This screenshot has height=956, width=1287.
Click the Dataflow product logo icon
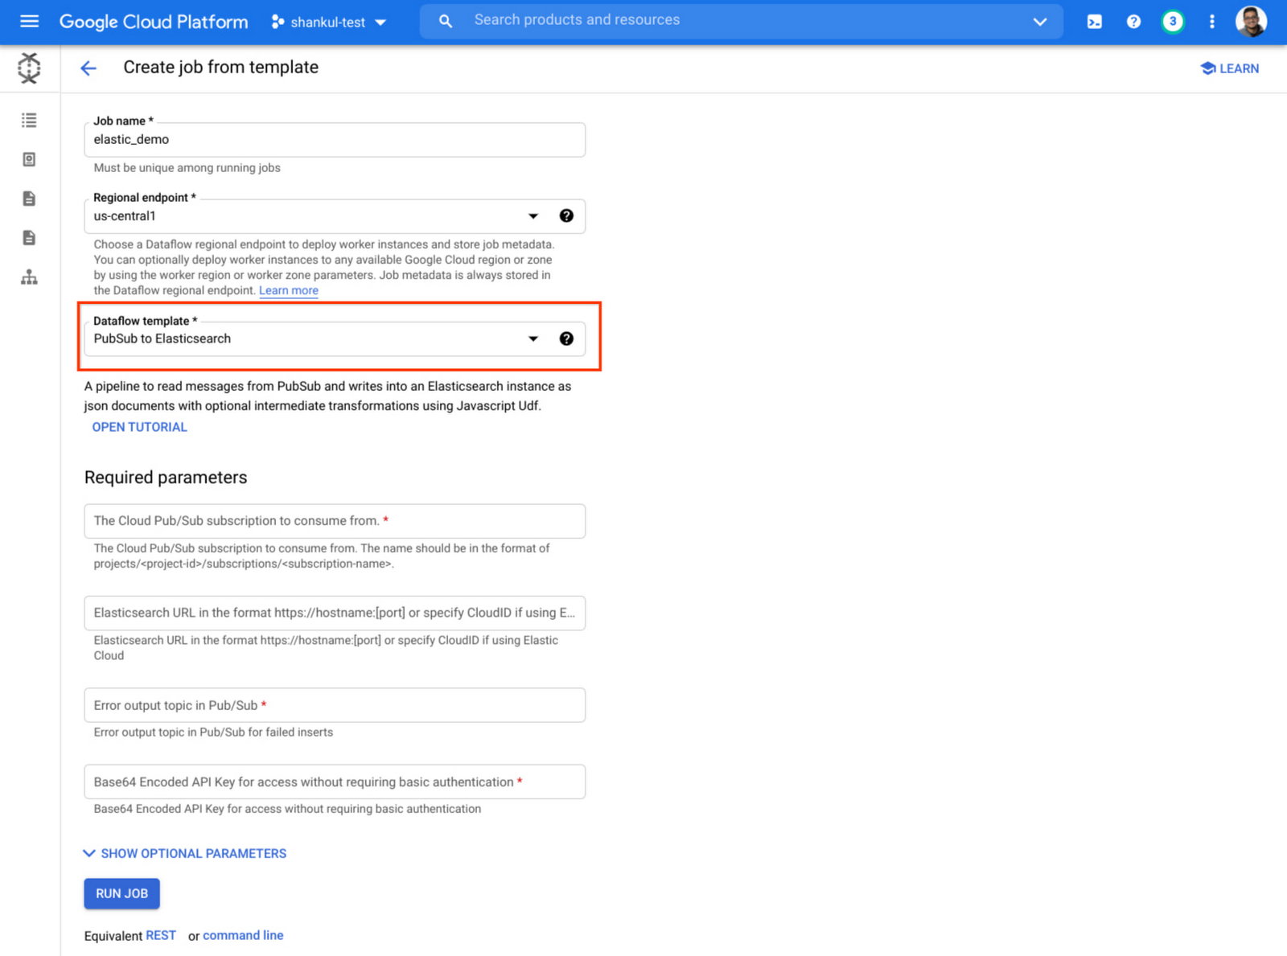tap(29, 68)
